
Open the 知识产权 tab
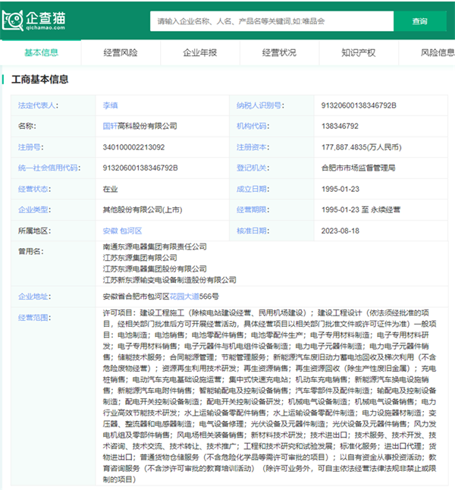pyautogui.click(x=358, y=52)
